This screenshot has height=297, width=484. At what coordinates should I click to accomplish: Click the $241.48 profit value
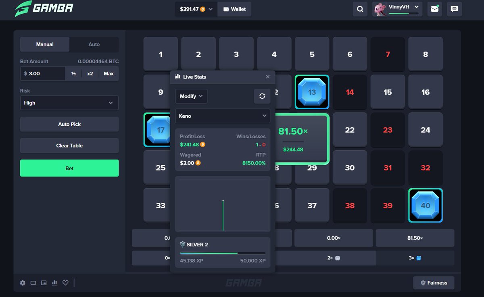click(190, 144)
